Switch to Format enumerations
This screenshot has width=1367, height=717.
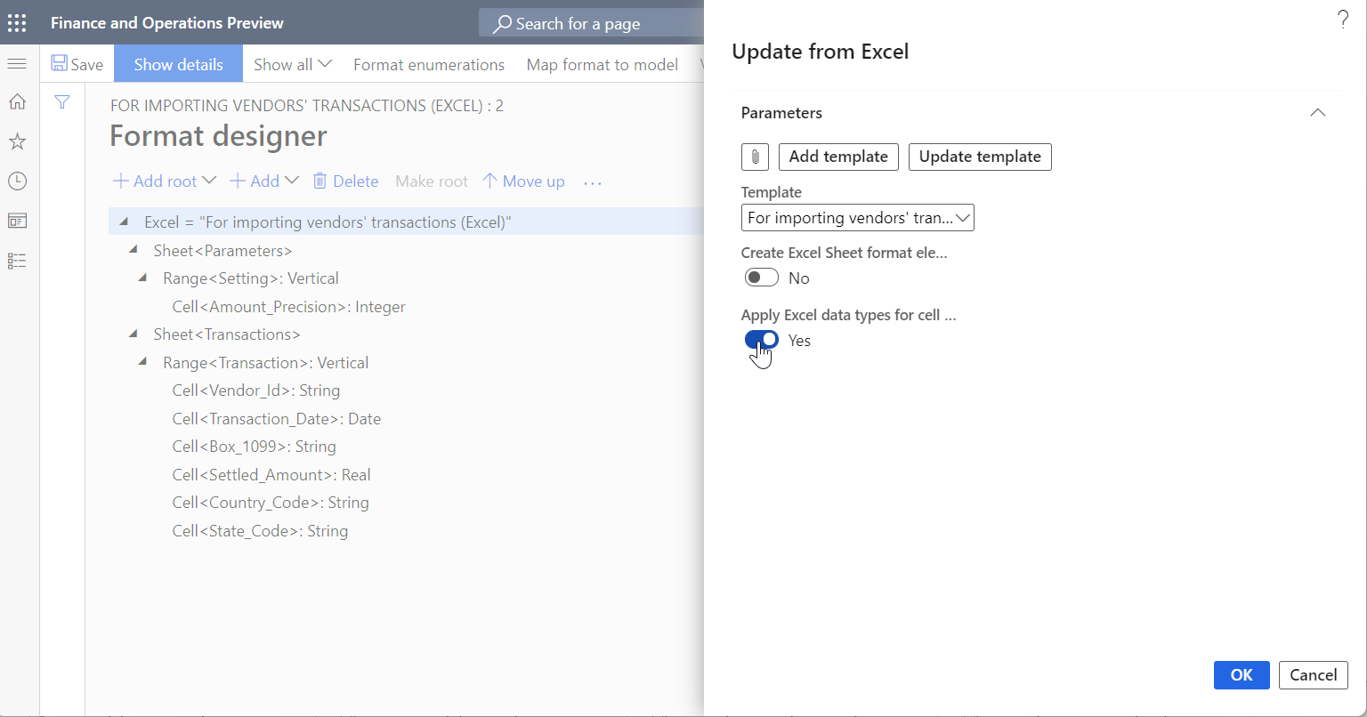(x=429, y=64)
